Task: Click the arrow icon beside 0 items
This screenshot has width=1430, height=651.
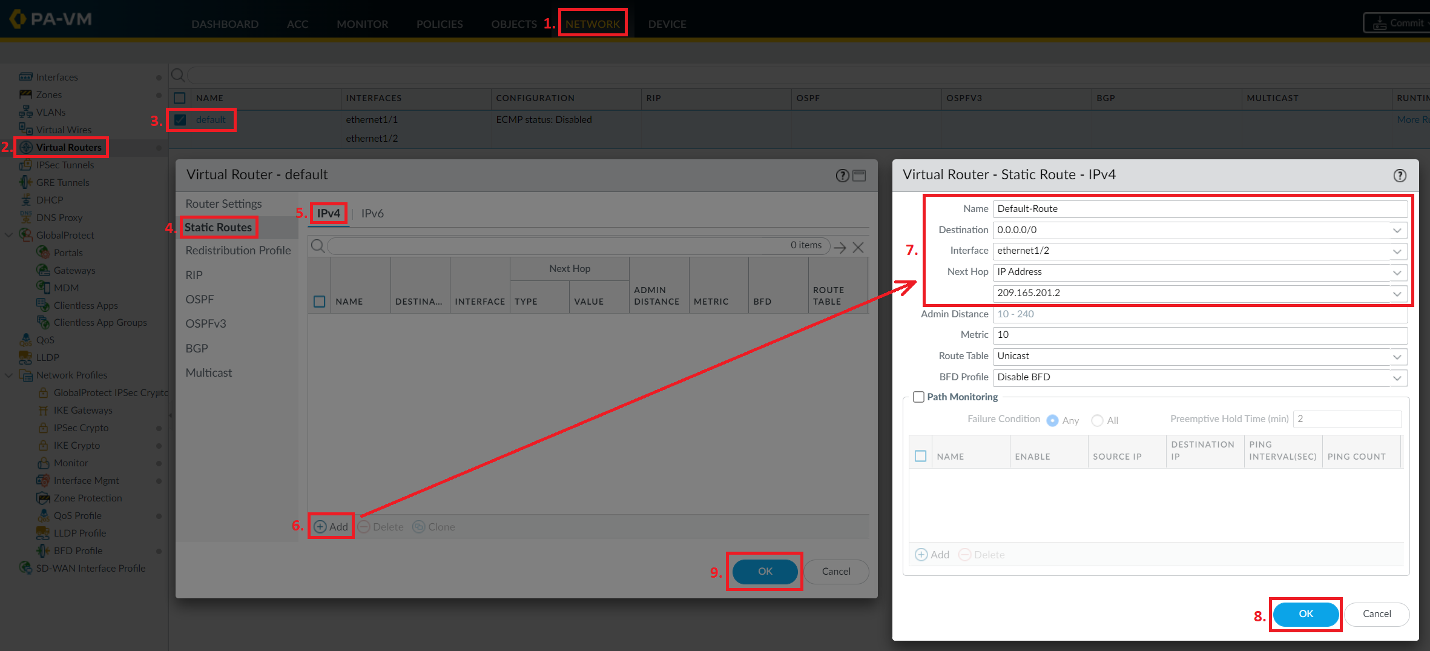Action: (x=840, y=247)
